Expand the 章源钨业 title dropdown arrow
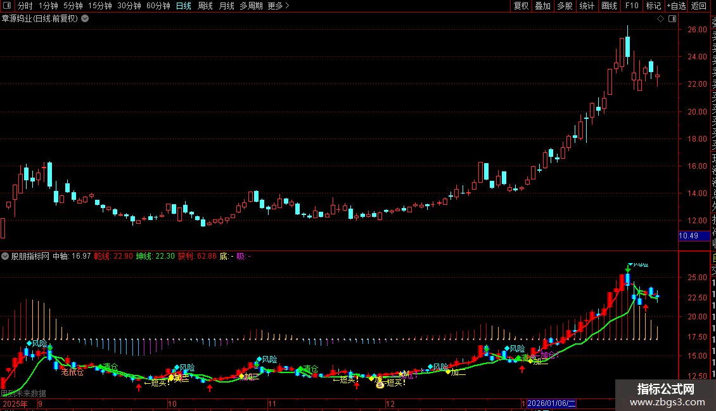The height and width of the screenshot is (411, 716). [85, 19]
